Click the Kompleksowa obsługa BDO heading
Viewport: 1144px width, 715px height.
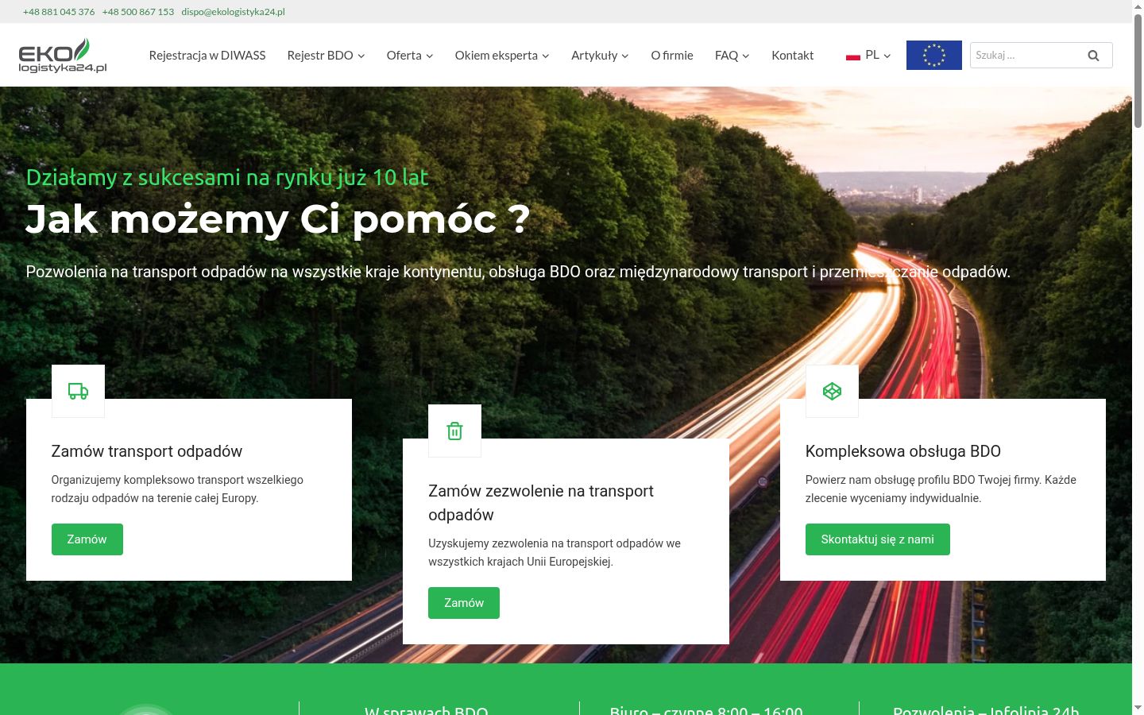pyautogui.click(x=903, y=451)
